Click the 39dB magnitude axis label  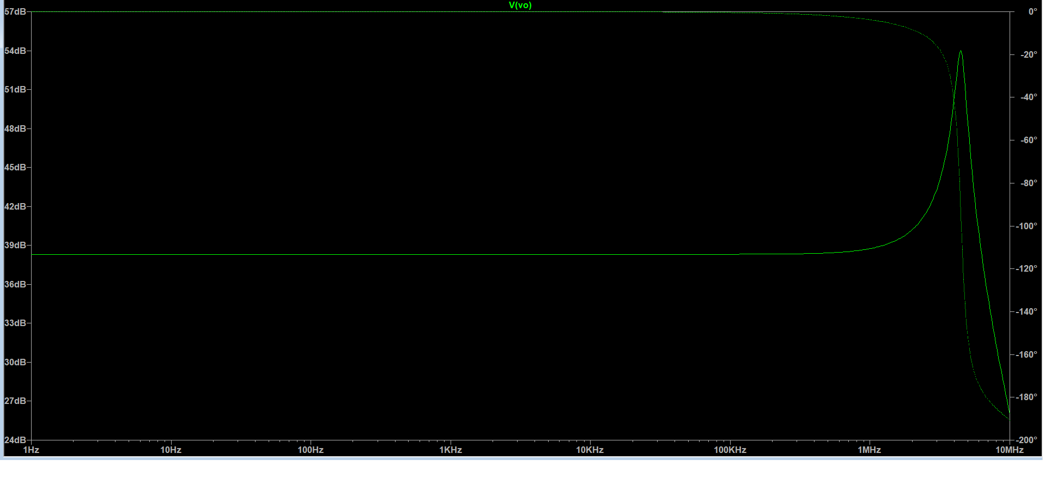(x=15, y=245)
